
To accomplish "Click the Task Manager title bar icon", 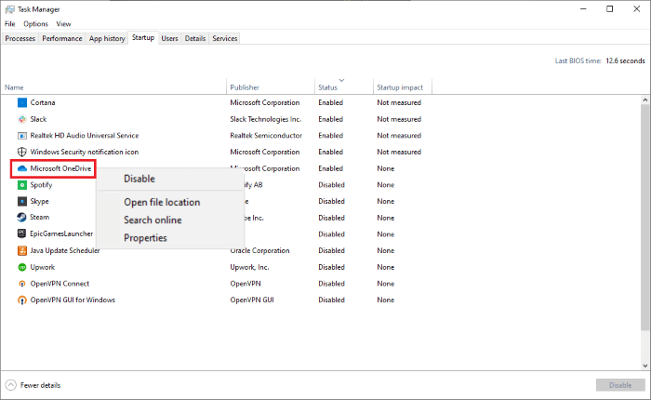I will click(9, 9).
